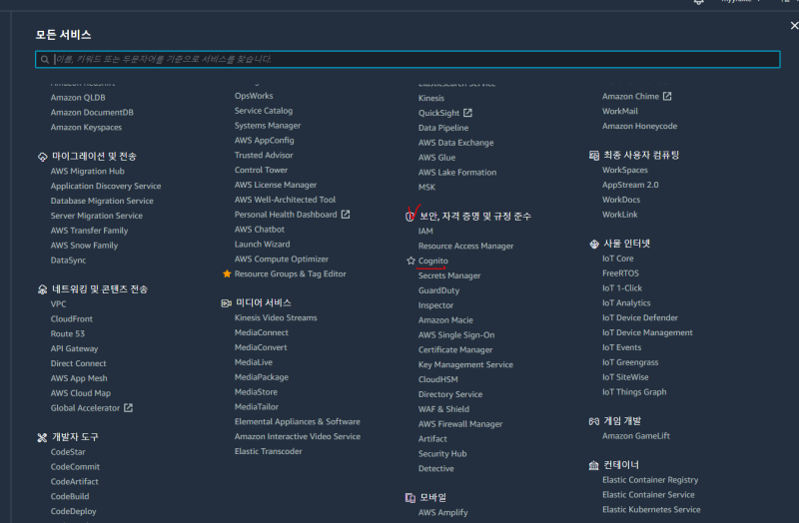Viewport: 799px width, 523px height.
Task: Click the 최종 사용자 컴퓨팅 category icon
Action: (593, 156)
